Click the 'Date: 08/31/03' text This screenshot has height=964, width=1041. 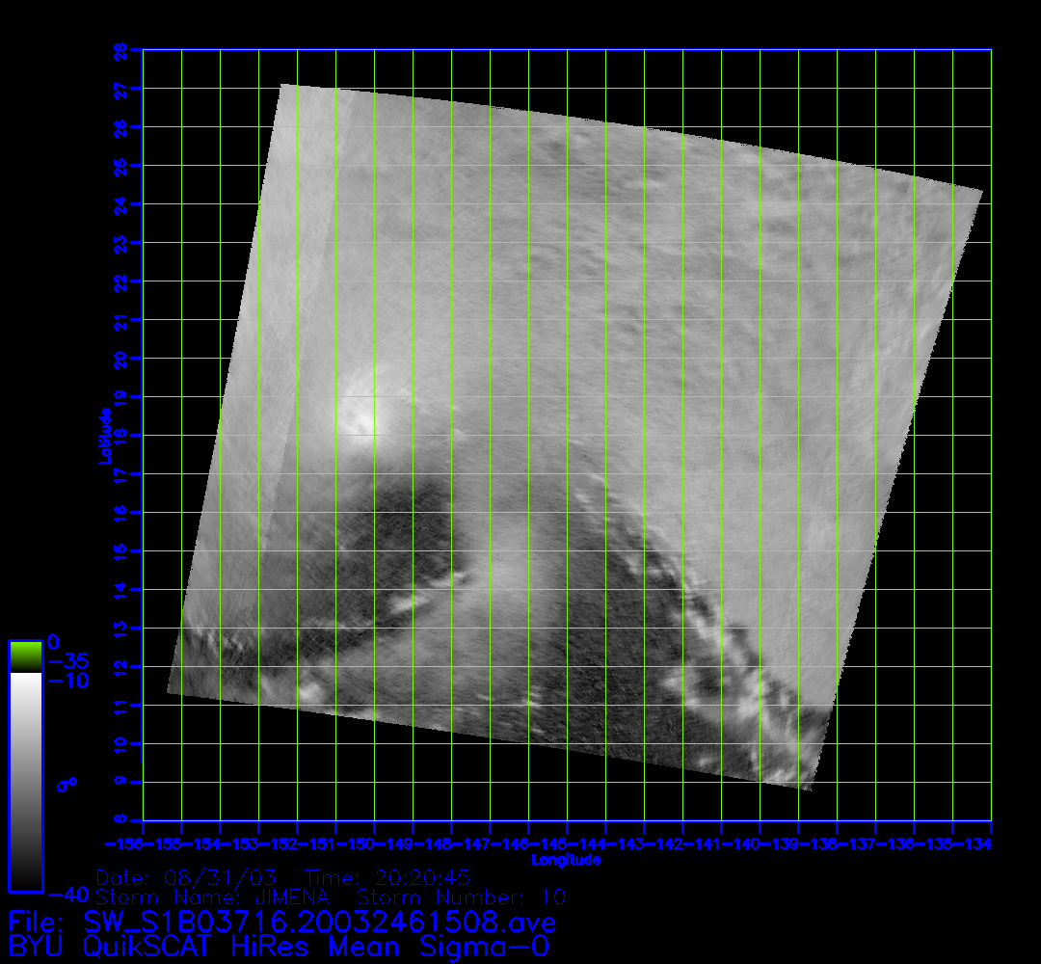coord(186,878)
